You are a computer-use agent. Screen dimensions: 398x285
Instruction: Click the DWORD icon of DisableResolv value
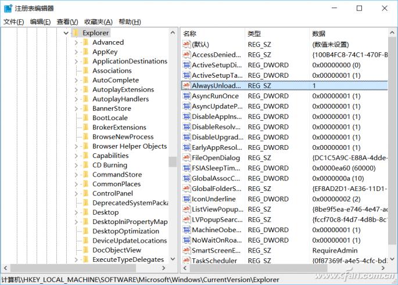[187, 127]
